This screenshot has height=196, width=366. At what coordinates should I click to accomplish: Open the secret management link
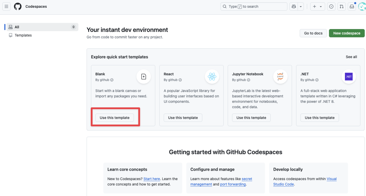click(x=221, y=181)
